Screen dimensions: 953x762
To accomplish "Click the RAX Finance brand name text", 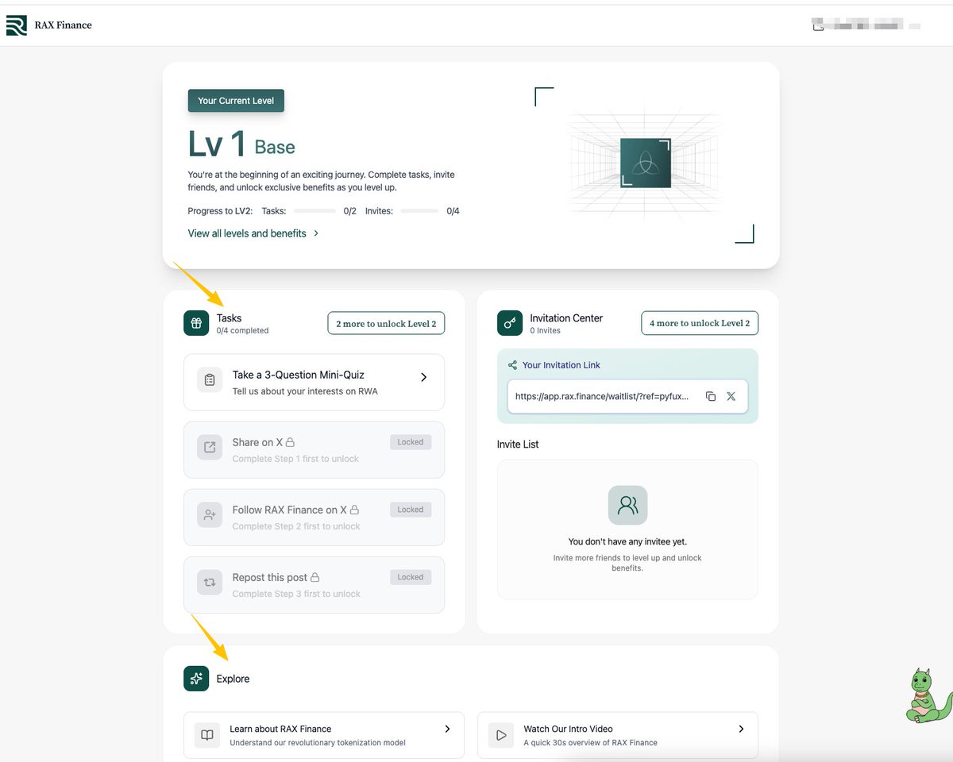I will point(63,25).
